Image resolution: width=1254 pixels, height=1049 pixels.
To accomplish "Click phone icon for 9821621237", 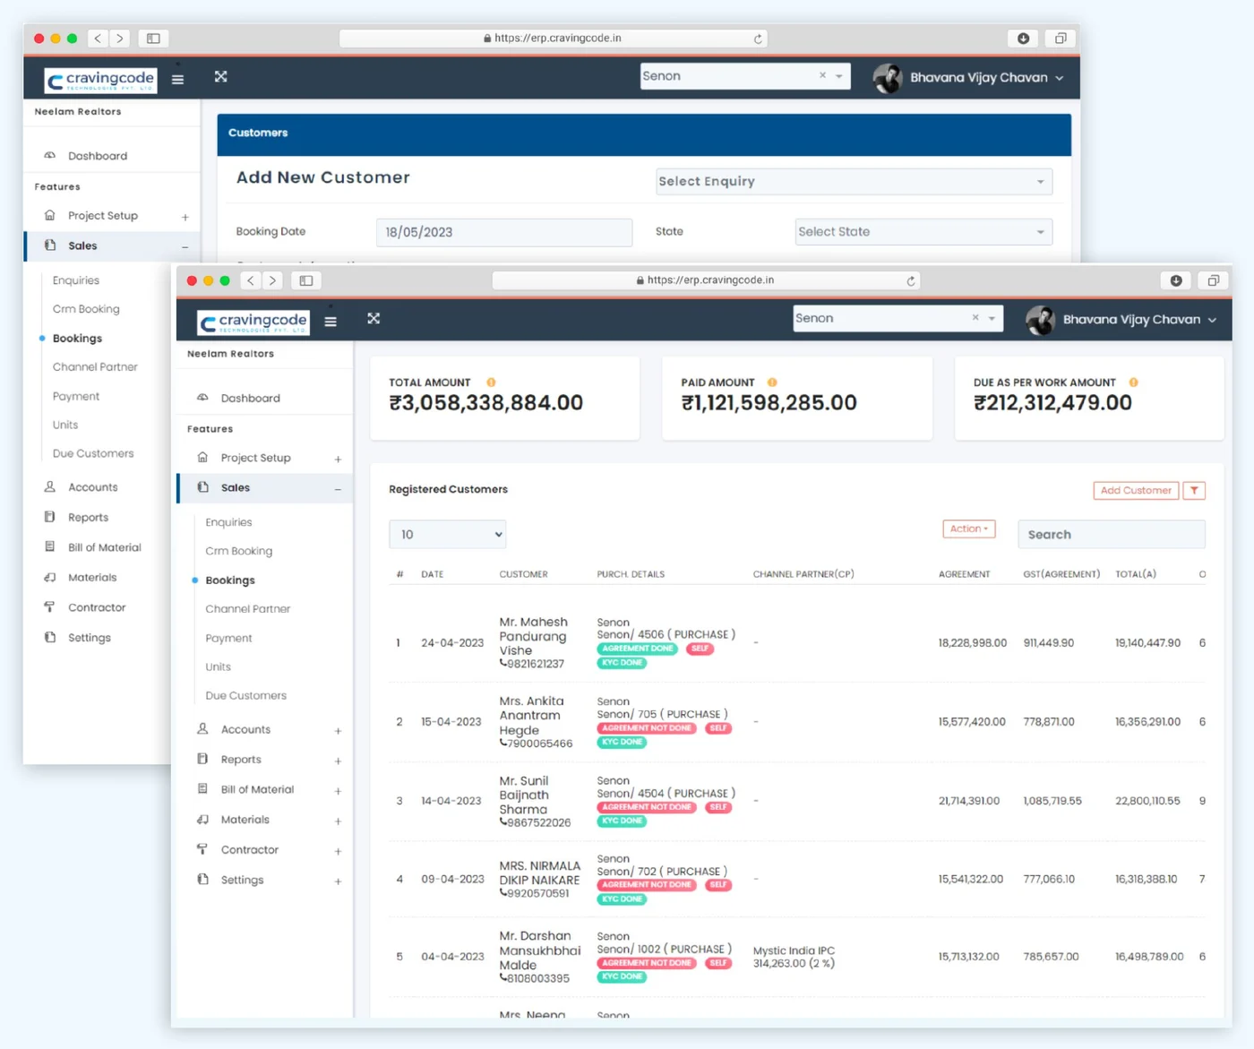I will (503, 664).
